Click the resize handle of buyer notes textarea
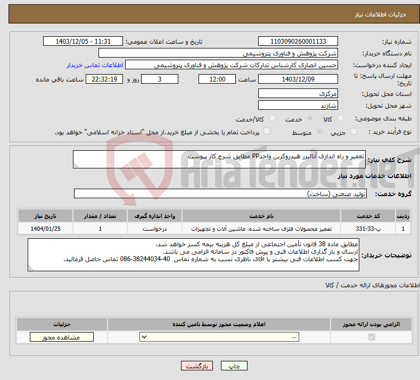 [x=31, y=268]
